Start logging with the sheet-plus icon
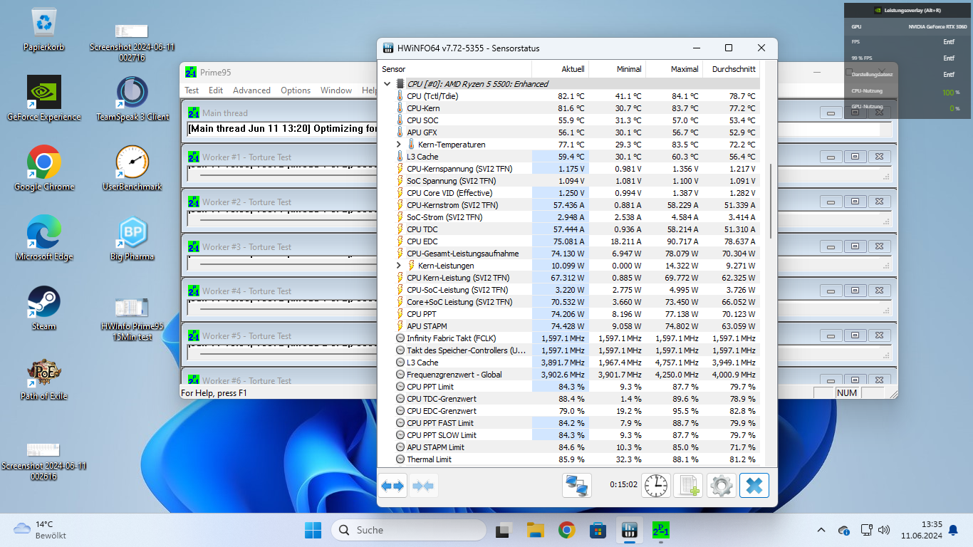 (x=688, y=486)
